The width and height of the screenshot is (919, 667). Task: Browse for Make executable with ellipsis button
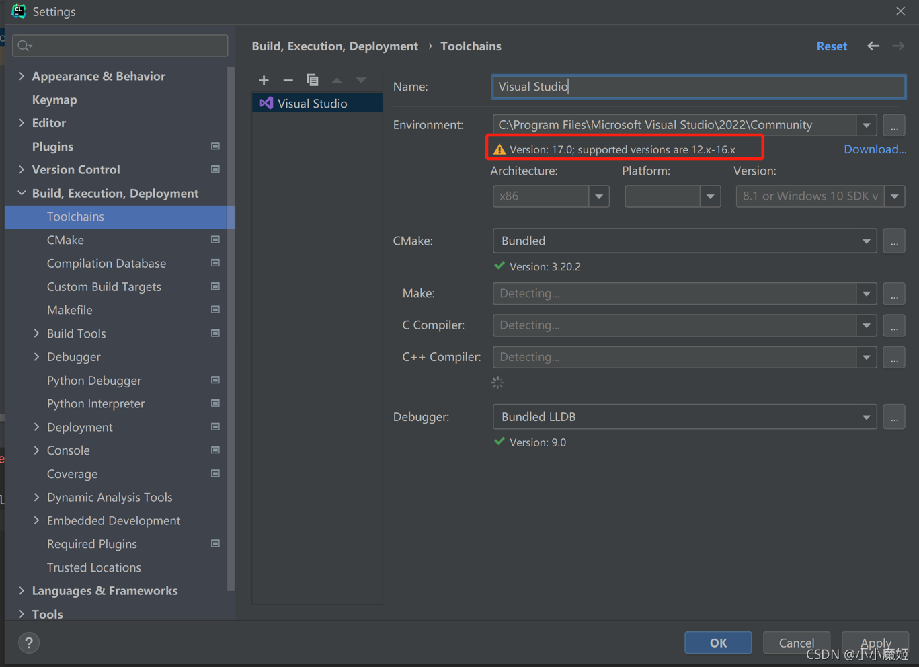pyautogui.click(x=894, y=294)
